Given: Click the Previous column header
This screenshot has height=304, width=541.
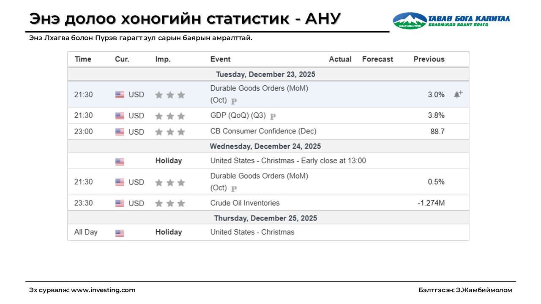Looking at the screenshot, I should point(429,59).
